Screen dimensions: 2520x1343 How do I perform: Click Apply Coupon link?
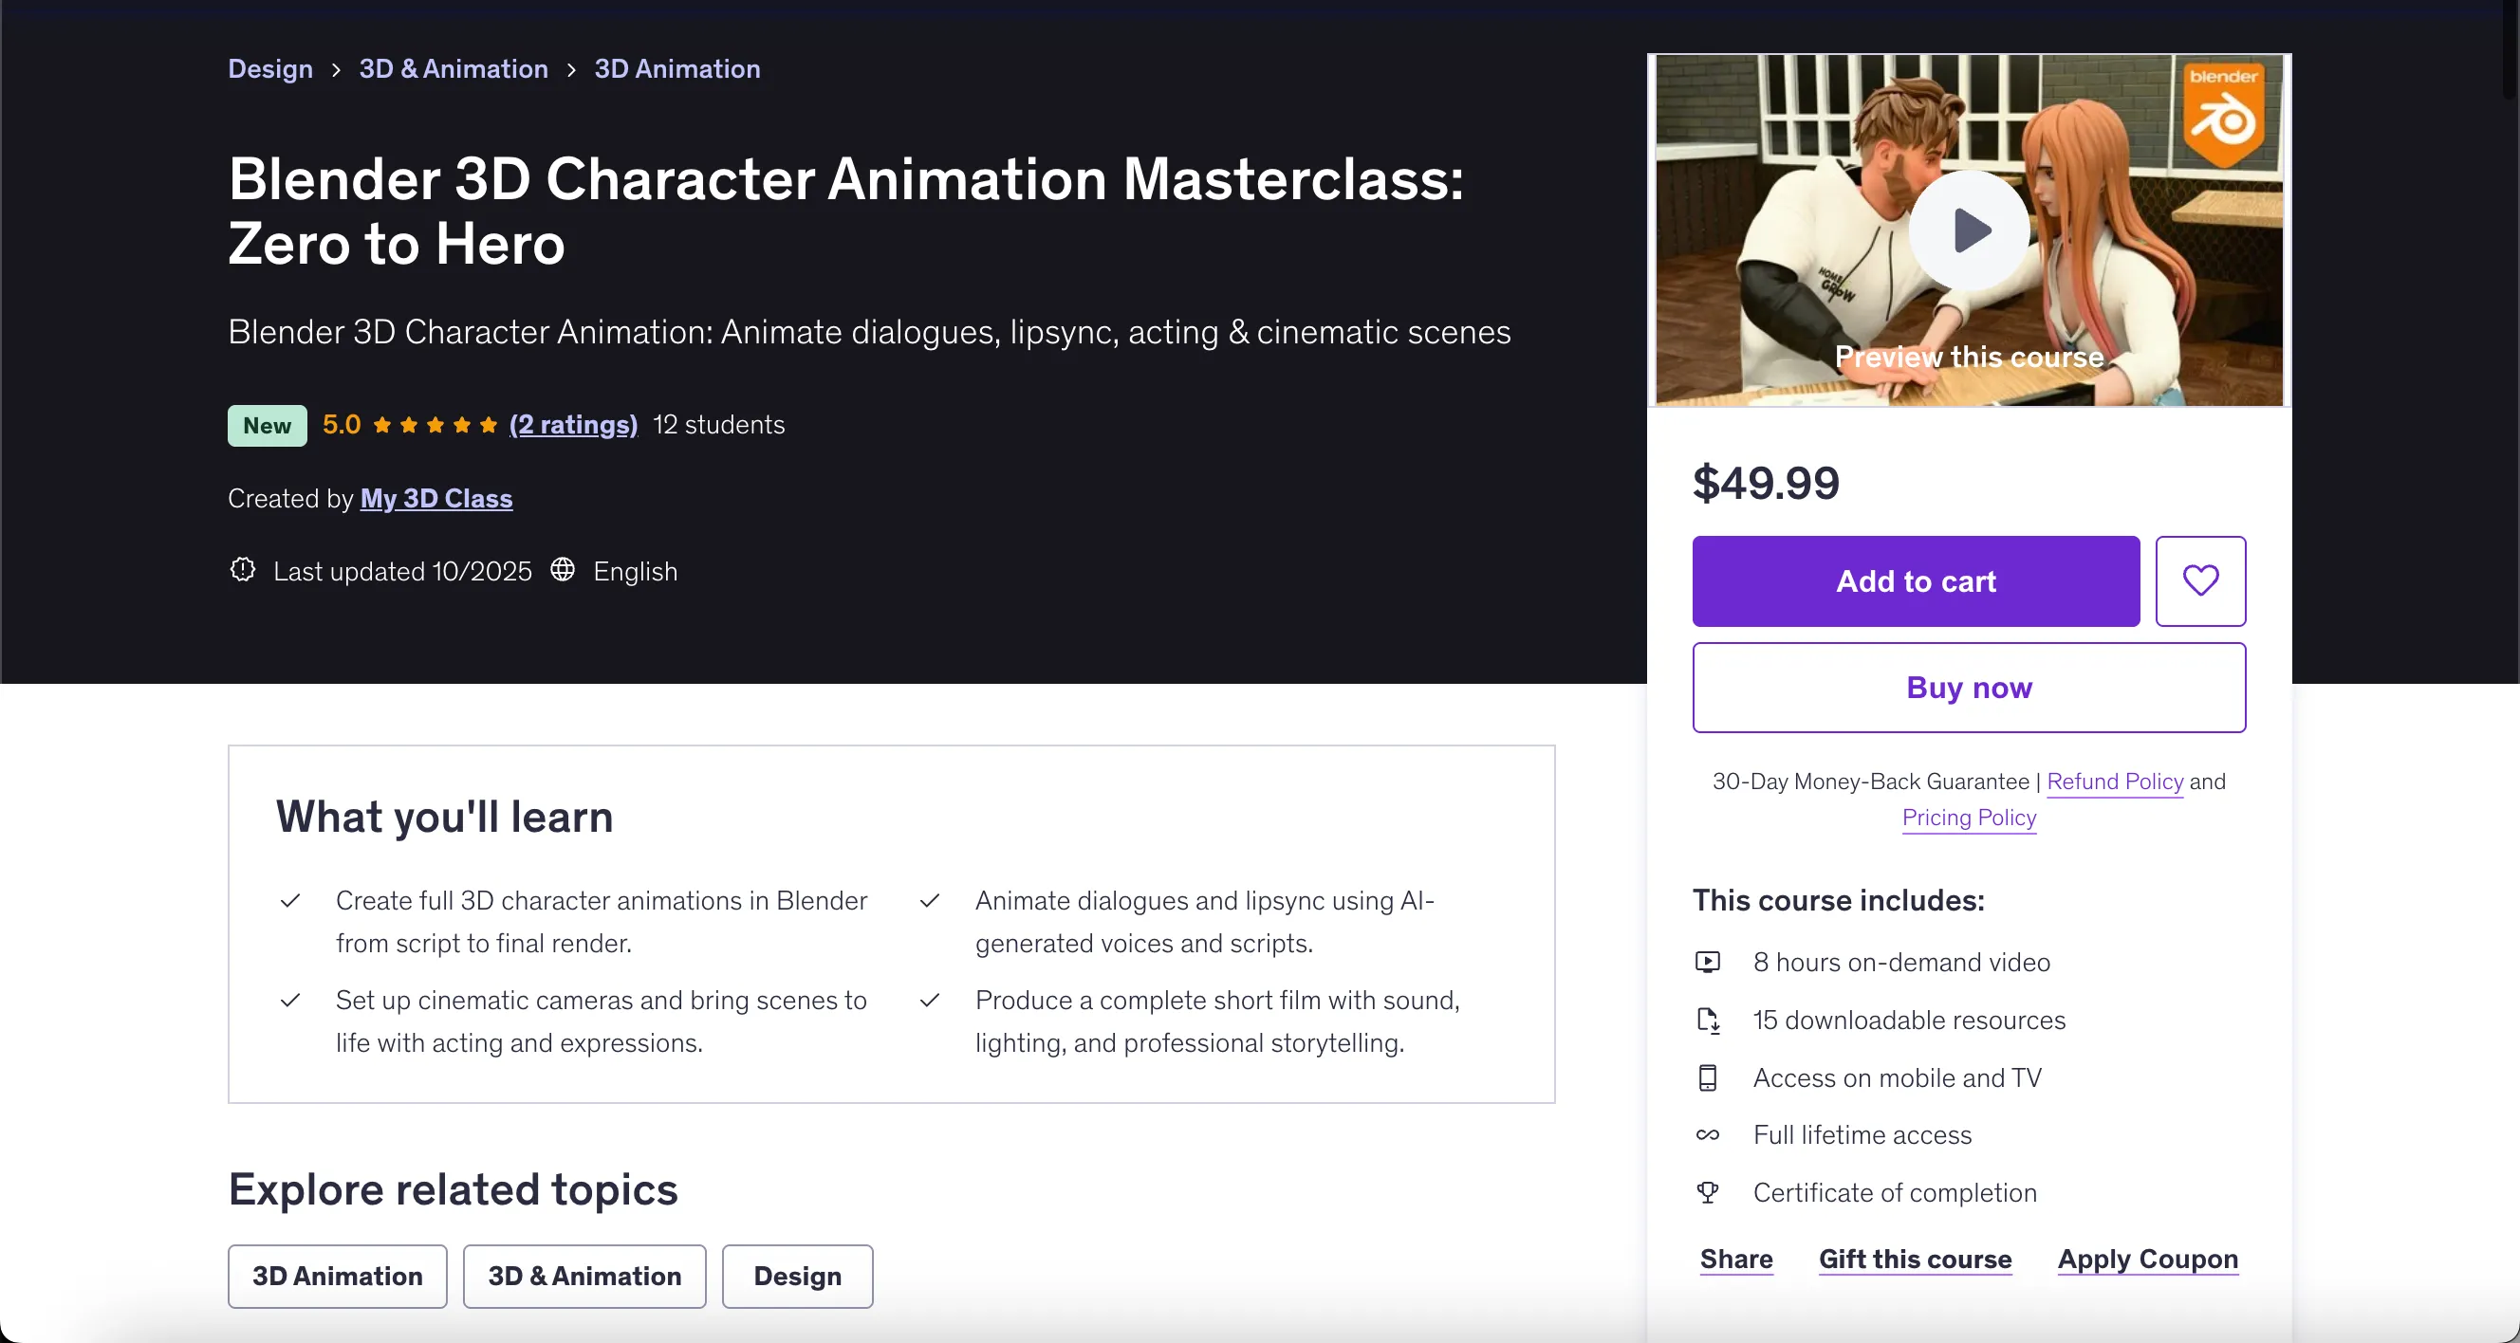(2147, 1260)
